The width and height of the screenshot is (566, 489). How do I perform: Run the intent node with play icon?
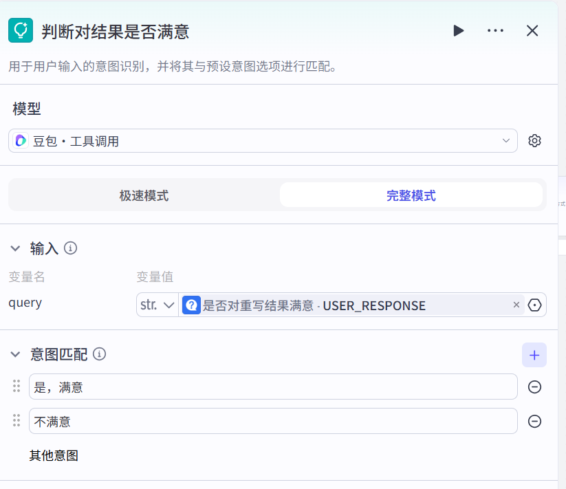click(459, 31)
